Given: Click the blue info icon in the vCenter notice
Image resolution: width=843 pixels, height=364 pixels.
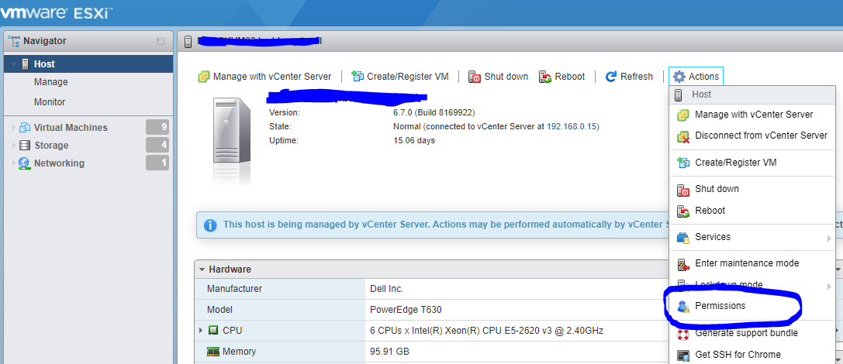Looking at the screenshot, I should point(210,225).
